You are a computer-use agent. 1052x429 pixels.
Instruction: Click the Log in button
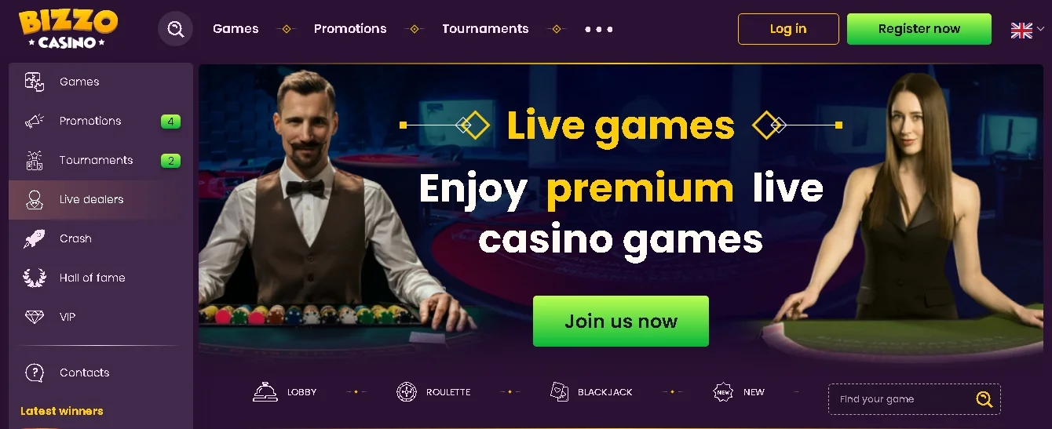pyautogui.click(x=788, y=29)
